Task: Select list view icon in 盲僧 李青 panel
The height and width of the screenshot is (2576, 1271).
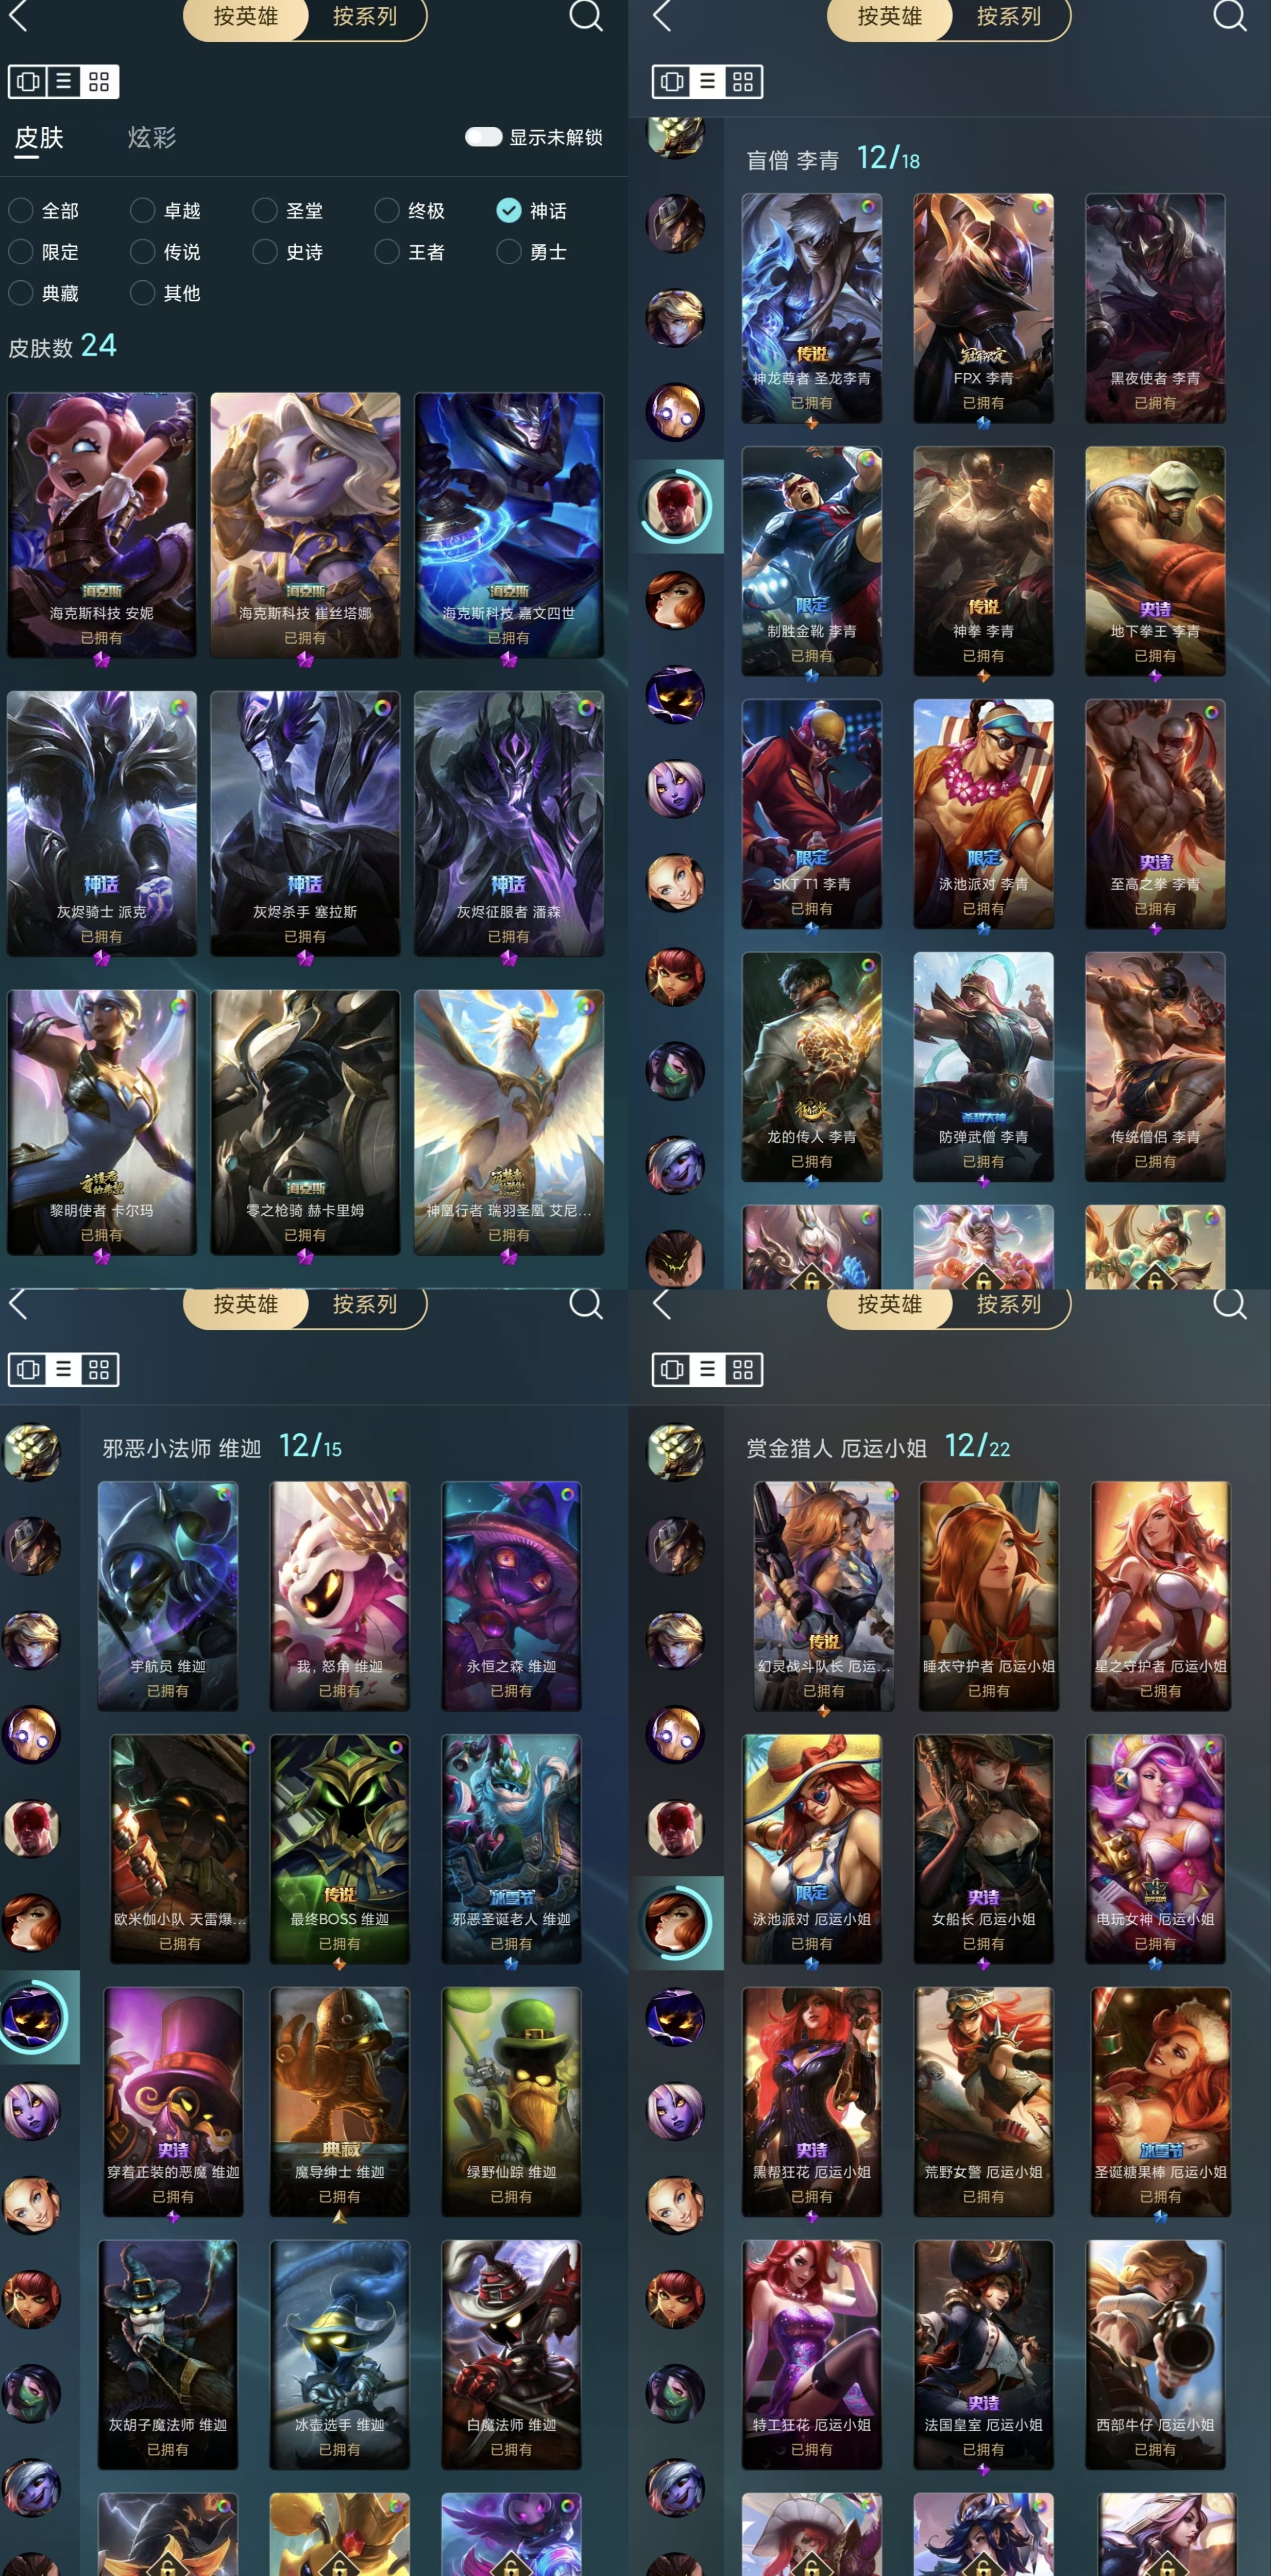Action: click(x=707, y=82)
